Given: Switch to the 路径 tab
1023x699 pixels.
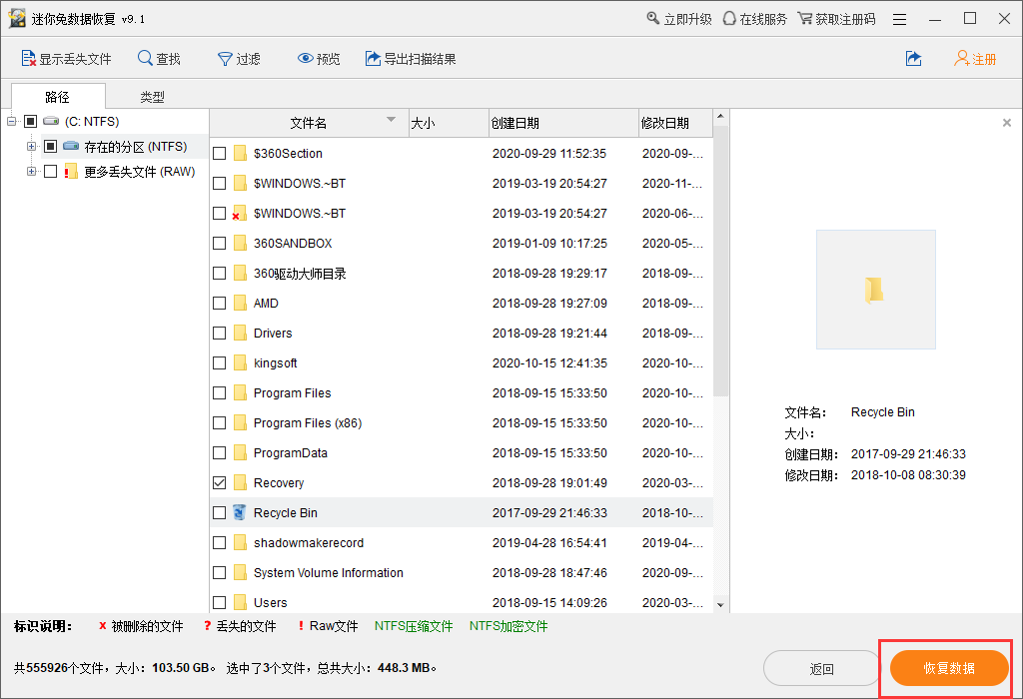Looking at the screenshot, I should coord(57,97).
